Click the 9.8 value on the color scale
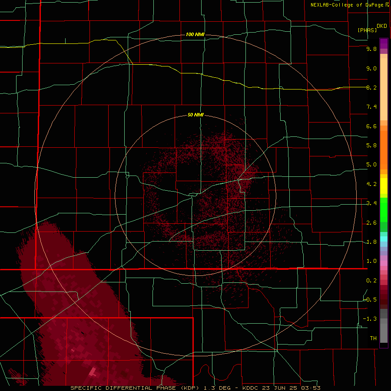391x391 pixels. click(x=371, y=49)
